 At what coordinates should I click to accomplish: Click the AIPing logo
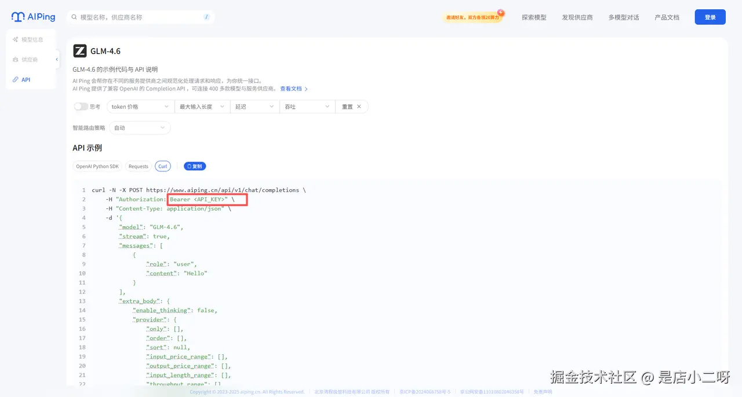tap(33, 17)
